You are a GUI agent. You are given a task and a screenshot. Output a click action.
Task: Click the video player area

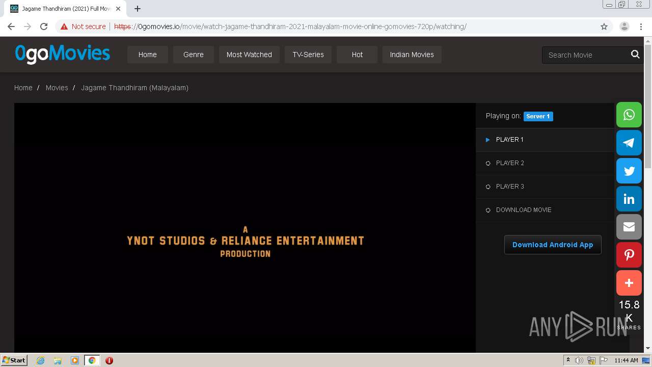pos(245,227)
